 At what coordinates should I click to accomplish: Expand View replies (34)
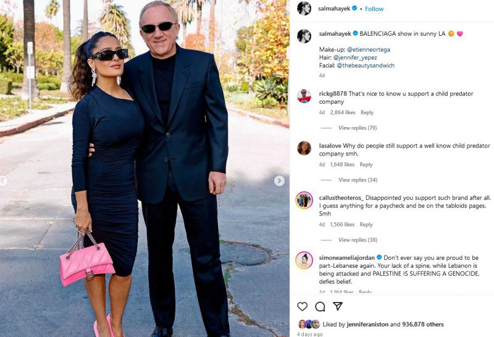358,180
